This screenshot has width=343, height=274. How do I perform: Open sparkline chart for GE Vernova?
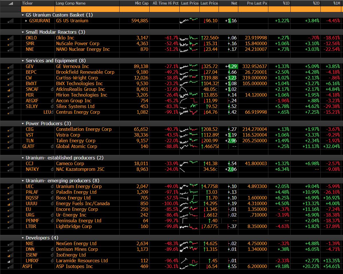(x=189, y=66)
